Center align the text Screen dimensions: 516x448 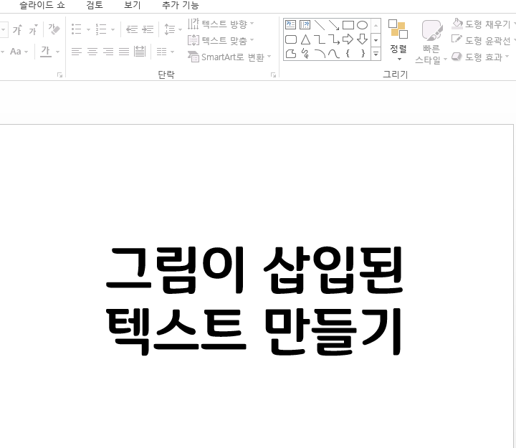pyautogui.click(x=92, y=52)
